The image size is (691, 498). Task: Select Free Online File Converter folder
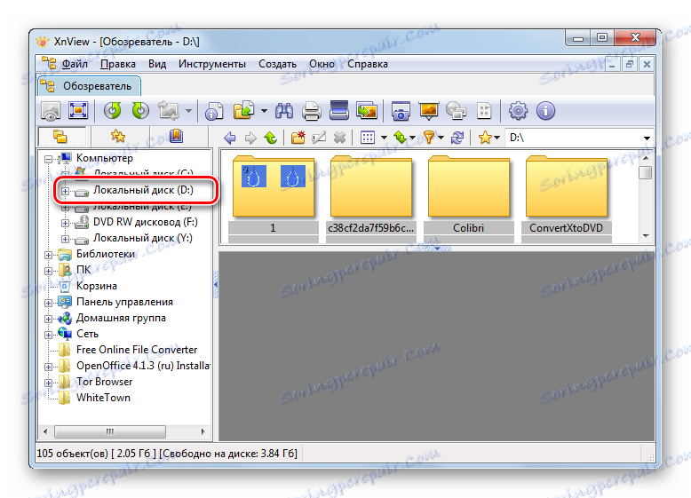137,350
